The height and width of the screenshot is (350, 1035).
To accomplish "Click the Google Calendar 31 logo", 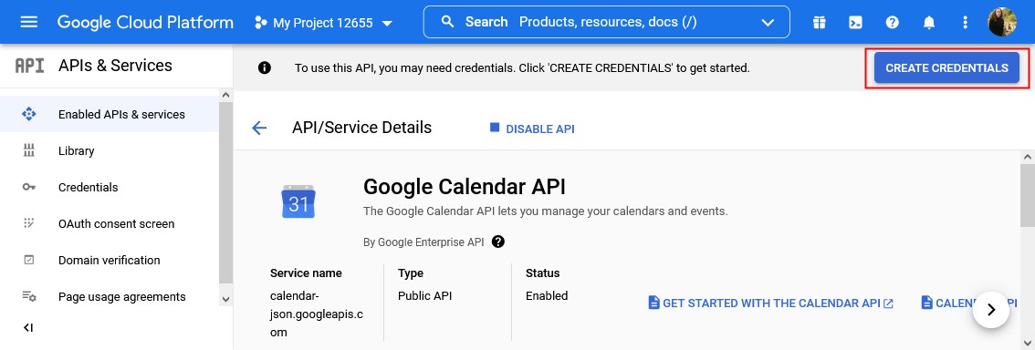I will [298, 202].
